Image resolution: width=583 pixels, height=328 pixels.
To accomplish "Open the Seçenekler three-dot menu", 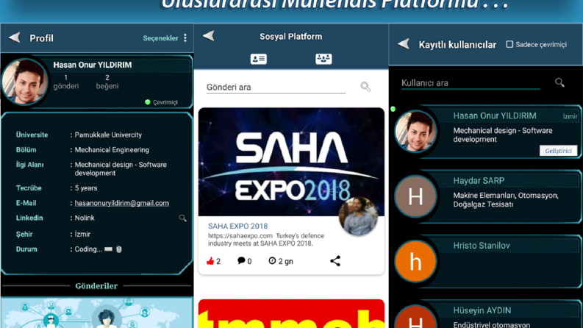I will (185, 38).
